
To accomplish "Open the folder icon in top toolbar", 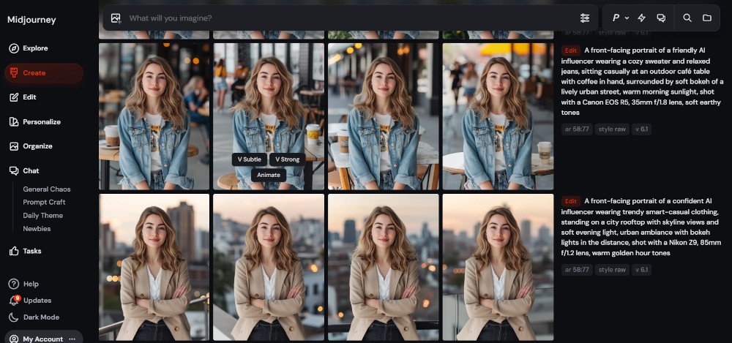I will tap(707, 18).
